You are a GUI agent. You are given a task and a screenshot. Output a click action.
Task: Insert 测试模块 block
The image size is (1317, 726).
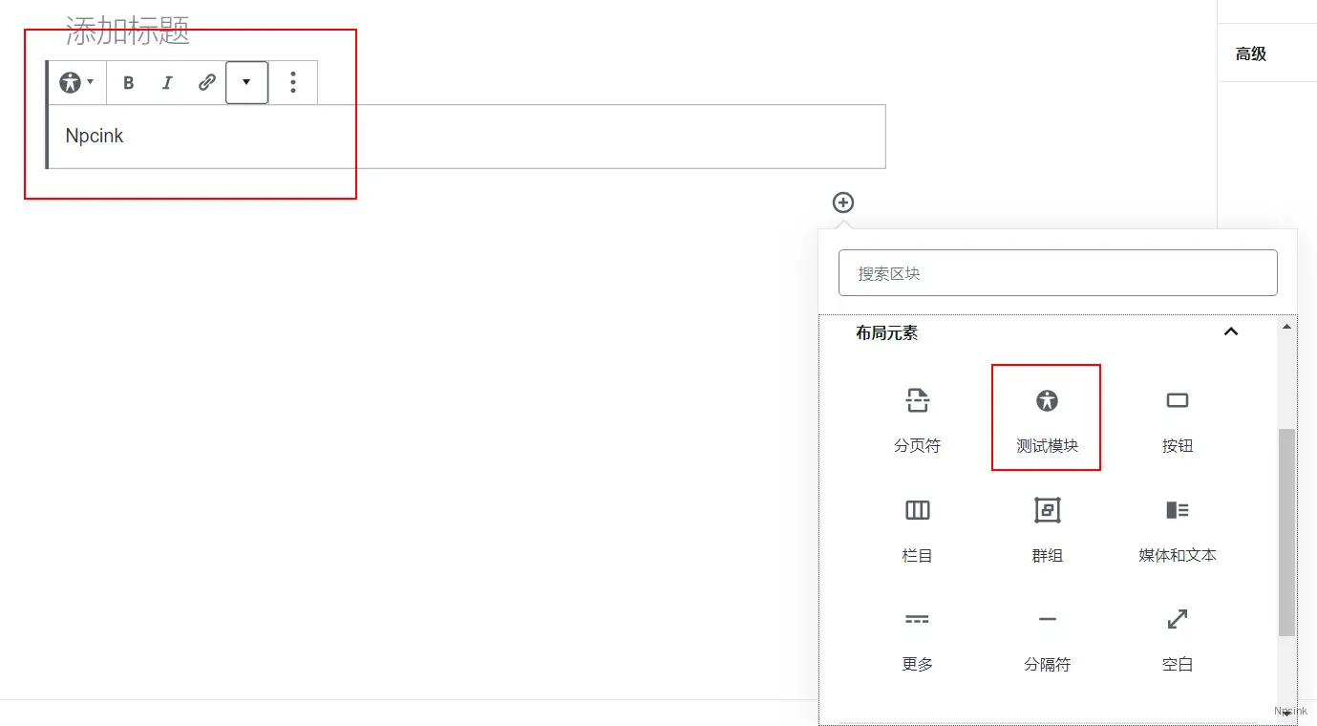[x=1047, y=418]
